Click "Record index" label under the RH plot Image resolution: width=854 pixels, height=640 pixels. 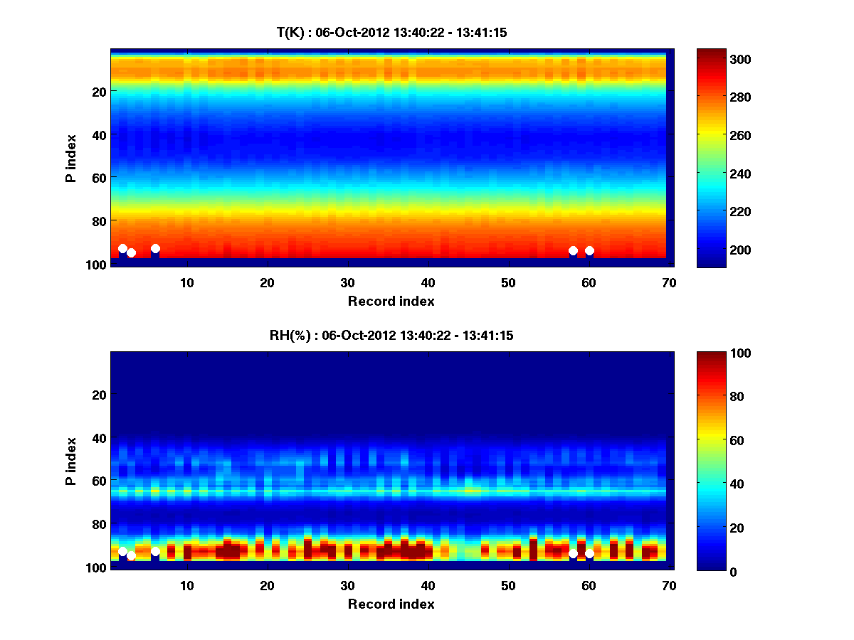(391, 604)
